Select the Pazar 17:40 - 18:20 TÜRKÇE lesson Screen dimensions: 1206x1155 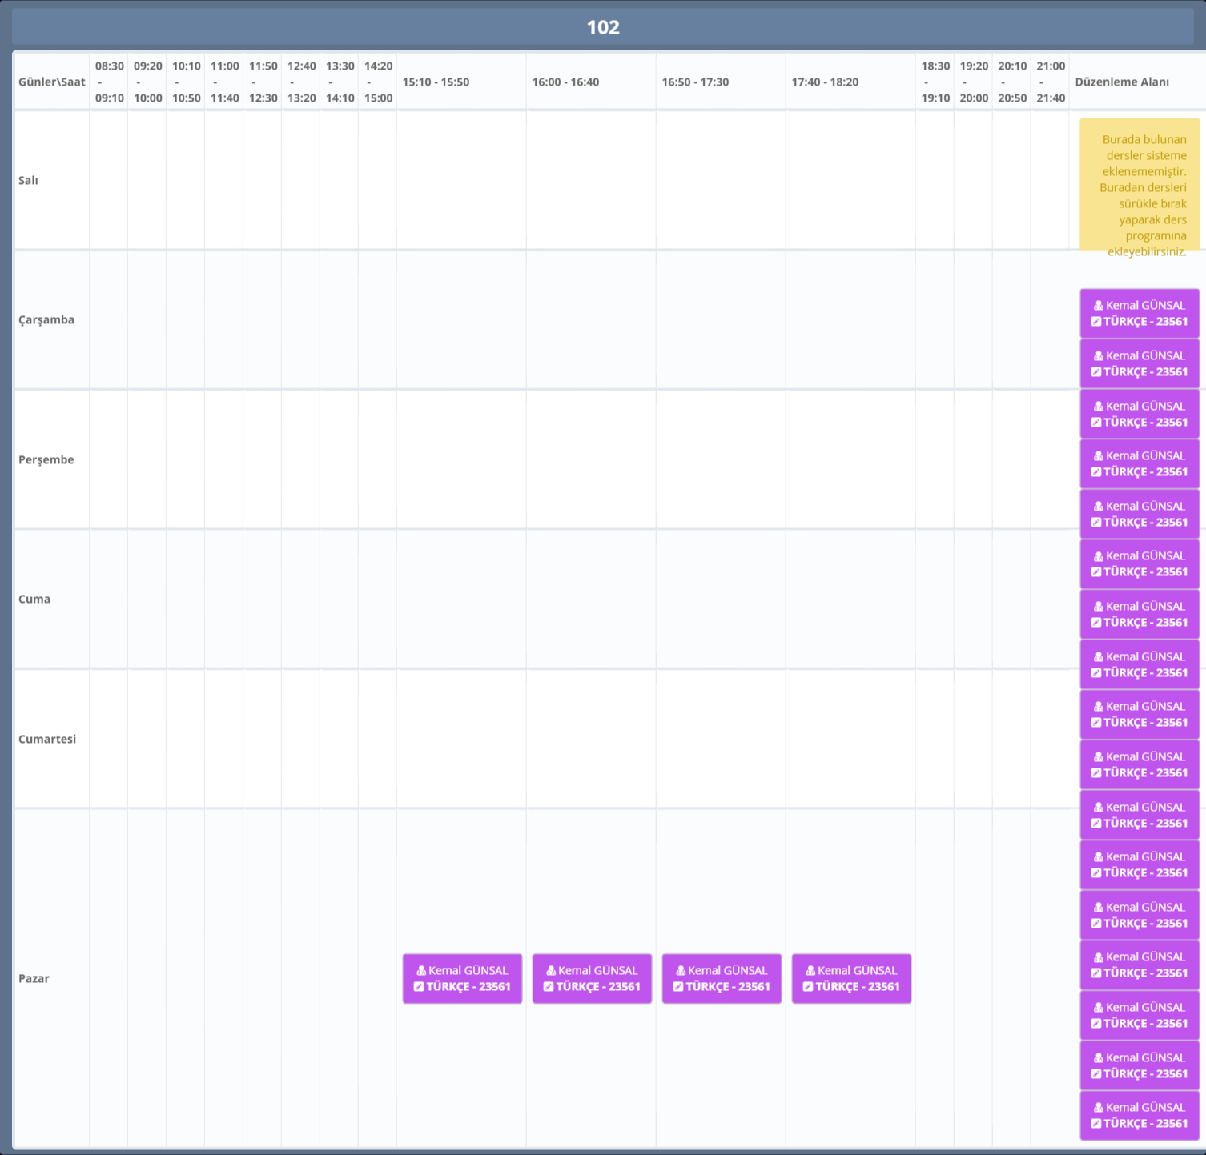[851, 978]
